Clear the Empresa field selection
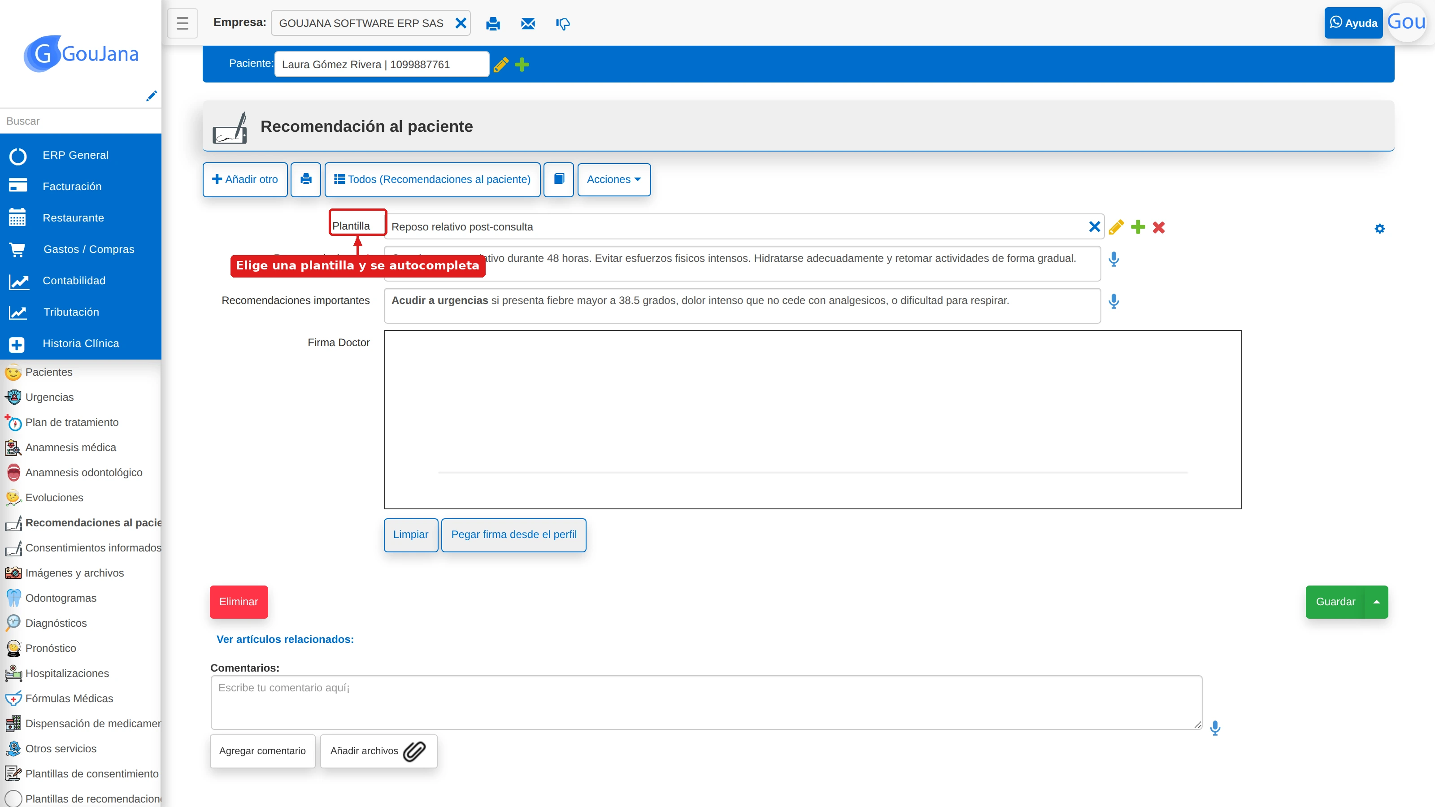This screenshot has width=1435, height=807. 461,23
